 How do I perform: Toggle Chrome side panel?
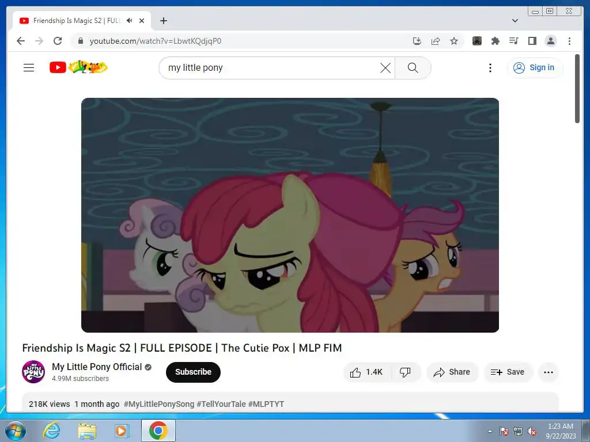tap(532, 41)
